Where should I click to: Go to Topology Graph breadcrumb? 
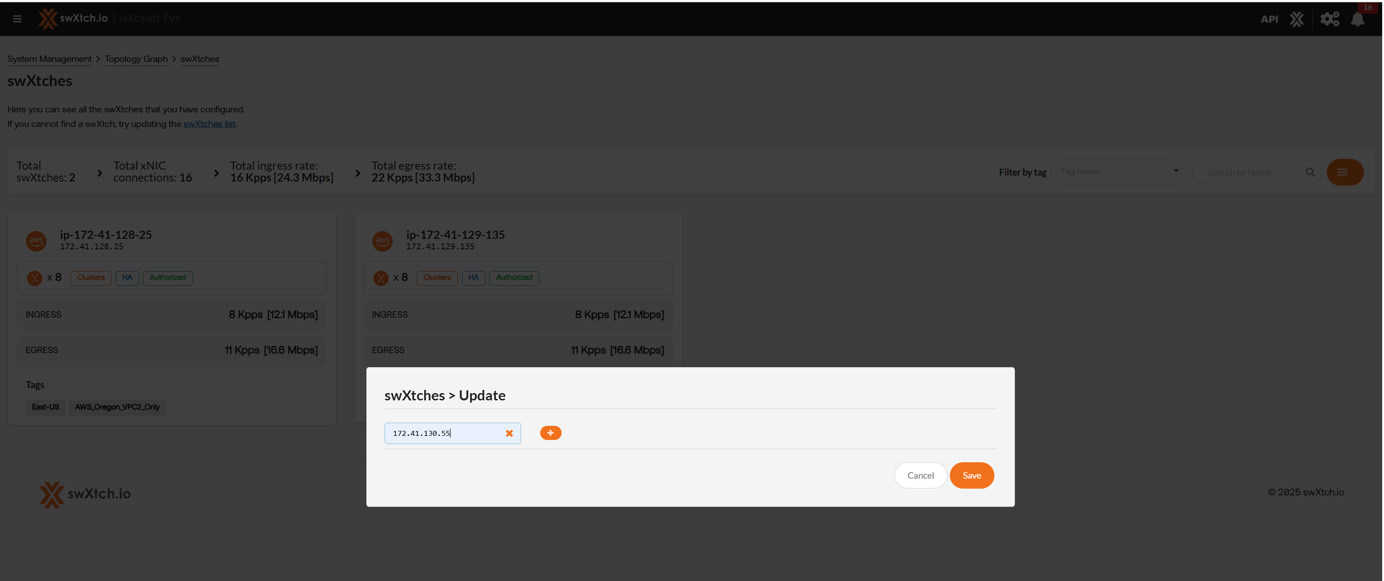(x=136, y=59)
